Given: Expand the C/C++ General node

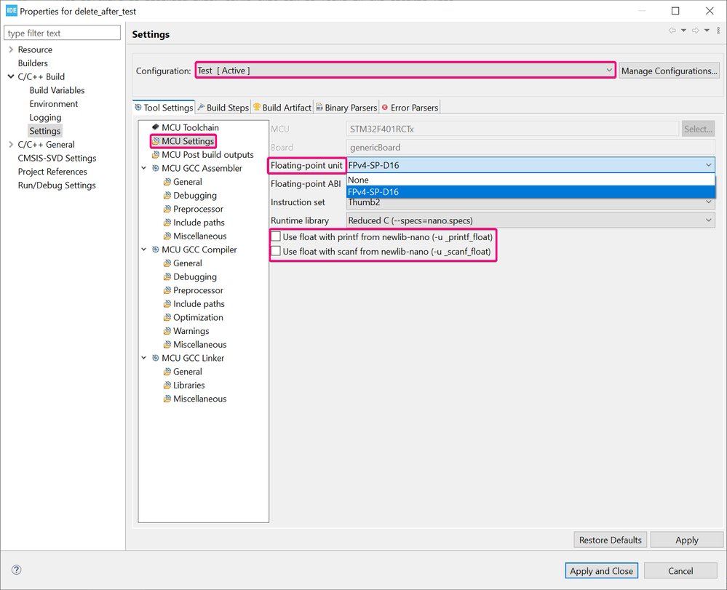Looking at the screenshot, I should coord(11,144).
